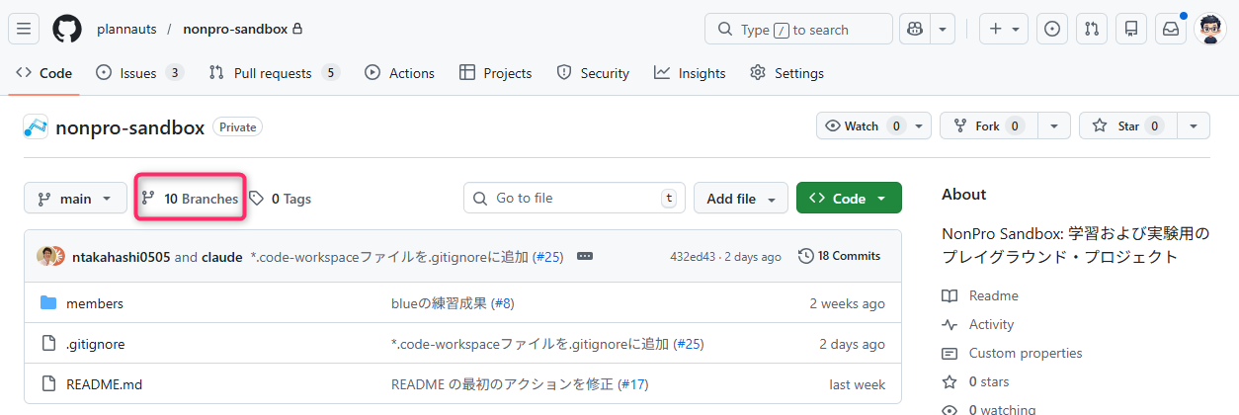Open pull requests icon in header
1239x415 pixels.
pyautogui.click(x=1092, y=29)
